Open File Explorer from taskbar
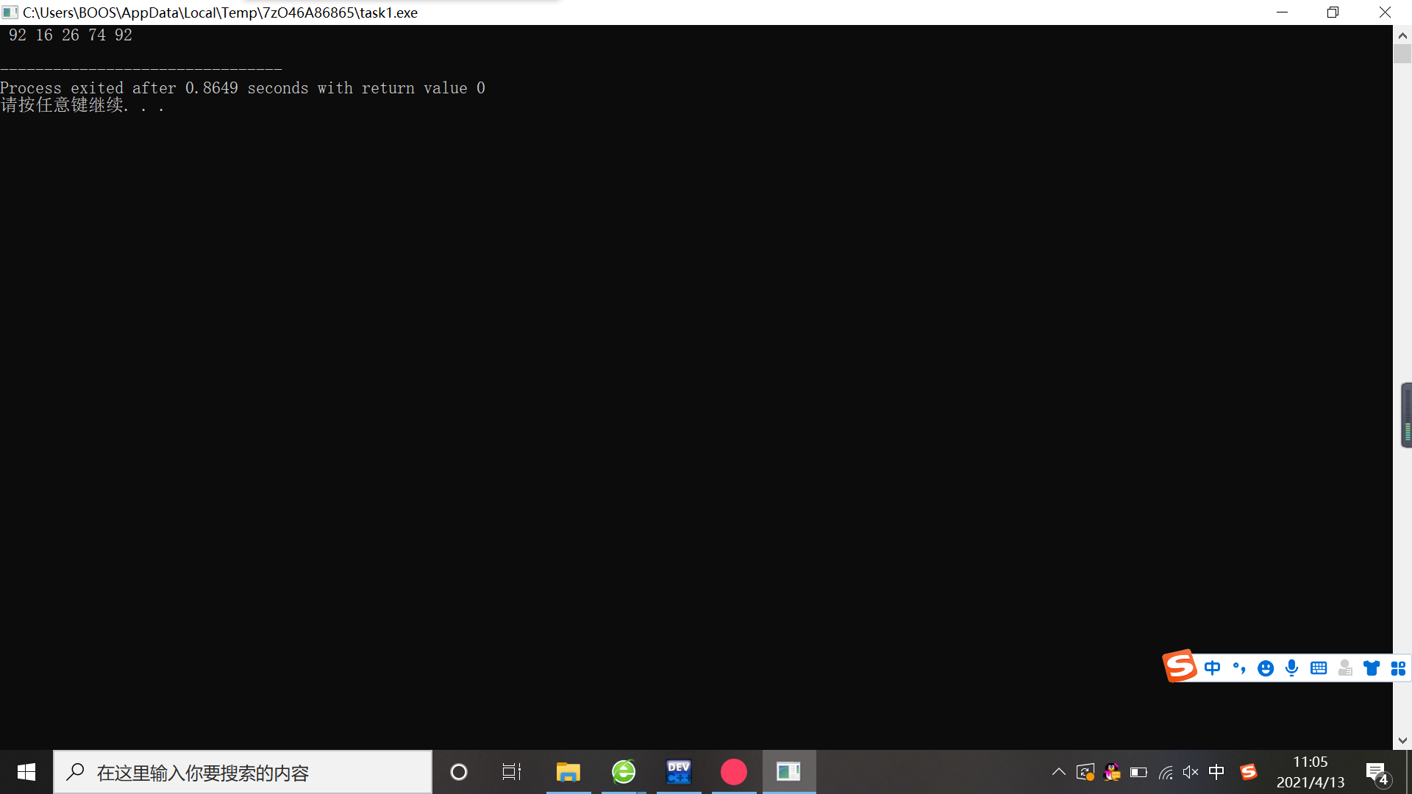The height and width of the screenshot is (794, 1412). pyautogui.click(x=568, y=772)
